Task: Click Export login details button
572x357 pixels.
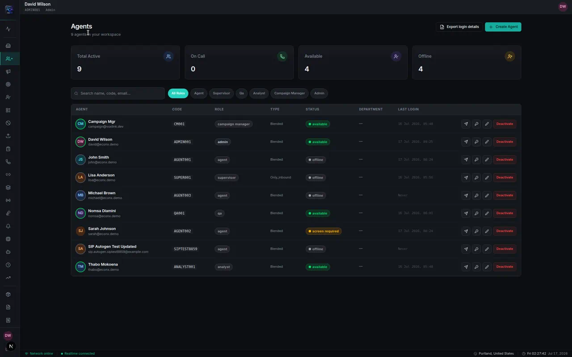Action: 459,27
